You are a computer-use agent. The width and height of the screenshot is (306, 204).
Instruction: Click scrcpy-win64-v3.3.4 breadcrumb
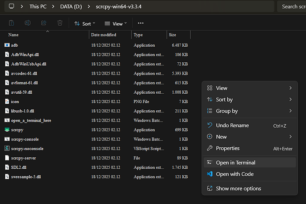tap(118, 7)
